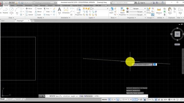This screenshot has height=103, width=184.
Task: Click the erase tool in Modify panel
Action: [54, 9]
